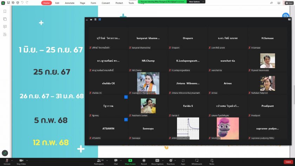295x166 pixels.
Task: Switch to the Convert tab
Action: [106, 3]
